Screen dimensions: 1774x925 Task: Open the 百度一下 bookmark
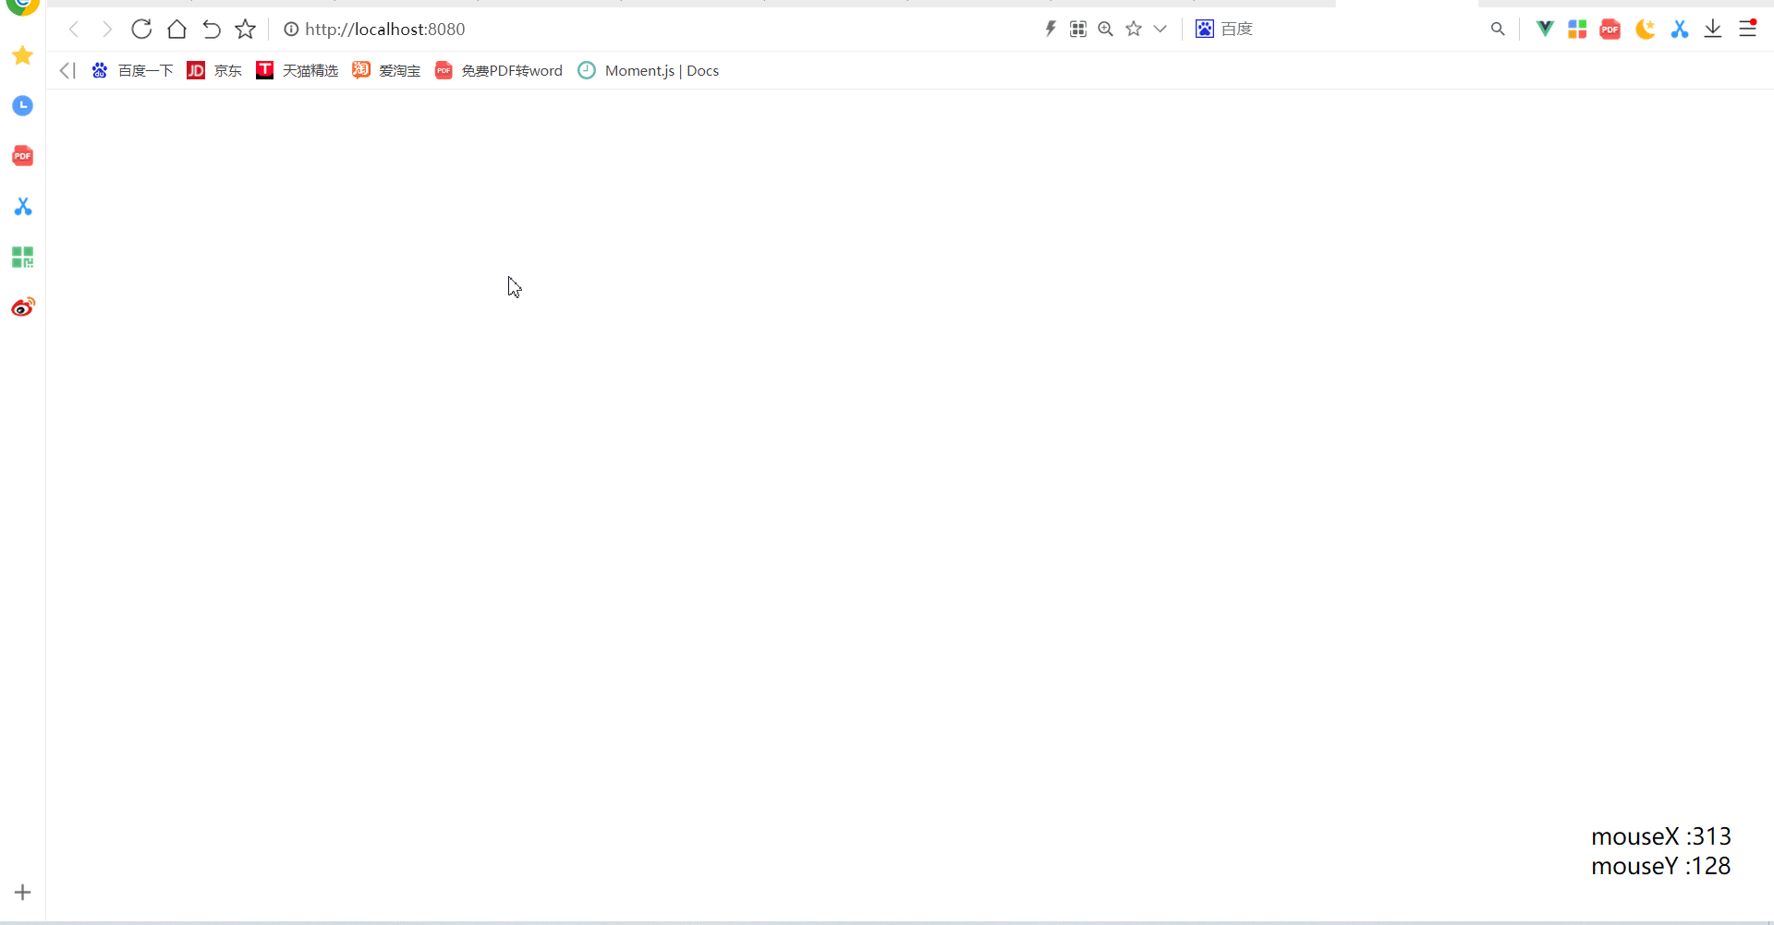pos(132,71)
